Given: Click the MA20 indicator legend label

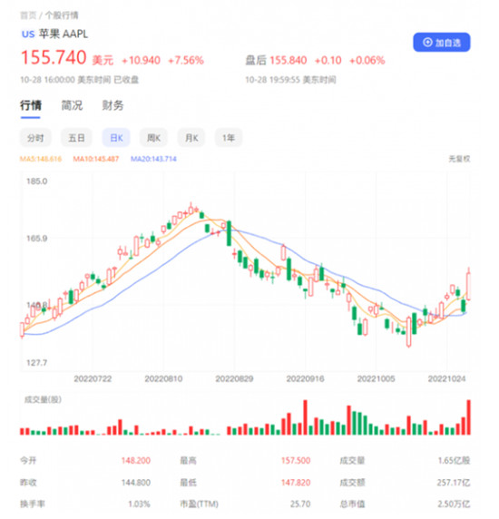Looking at the screenshot, I should [153, 159].
